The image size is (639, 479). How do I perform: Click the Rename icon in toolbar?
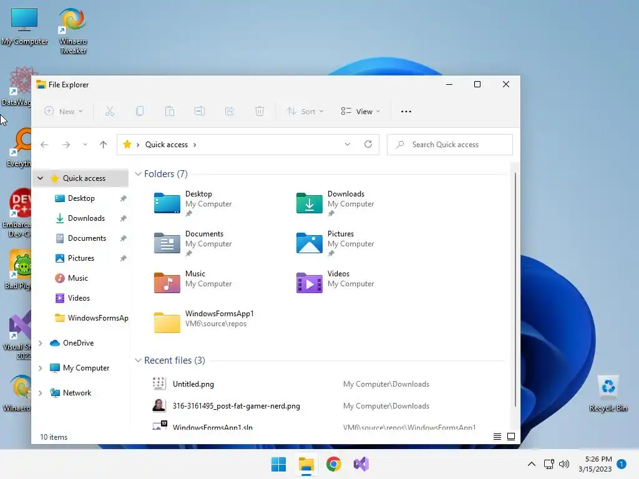click(200, 111)
